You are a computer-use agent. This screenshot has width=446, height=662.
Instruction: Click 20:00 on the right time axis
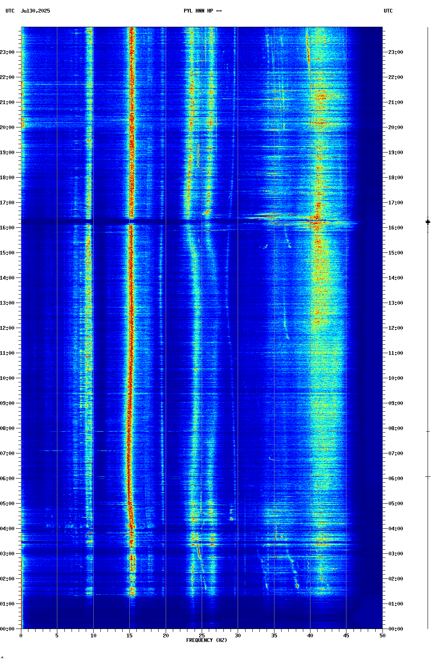coord(396,127)
